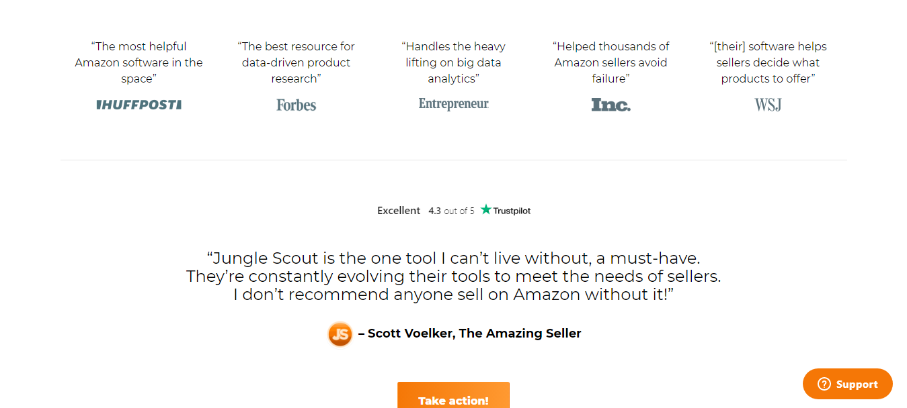Click the HuffPost logo

(x=139, y=105)
